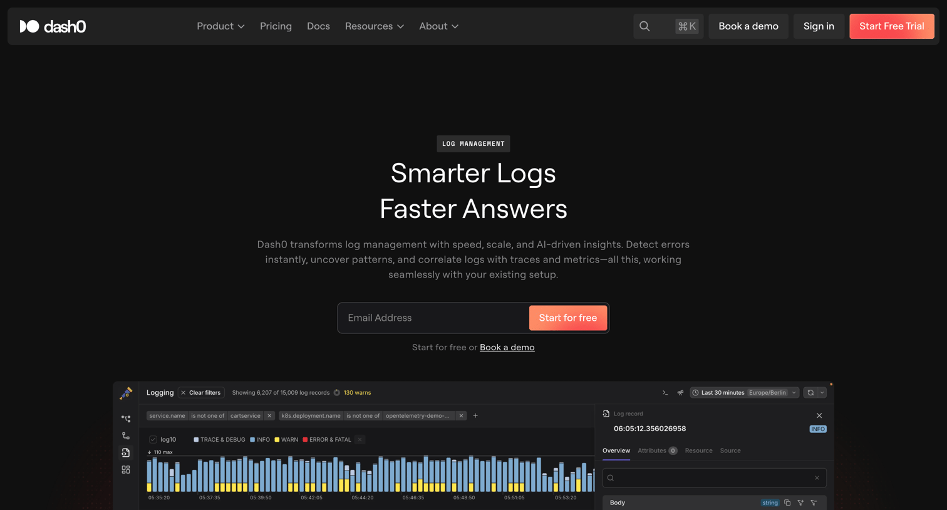Click the chart at 05:39:50 marker
This screenshot has height=510, width=947.
tap(261, 497)
